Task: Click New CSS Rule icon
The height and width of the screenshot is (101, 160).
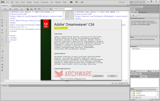Action: click(x=151, y=71)
